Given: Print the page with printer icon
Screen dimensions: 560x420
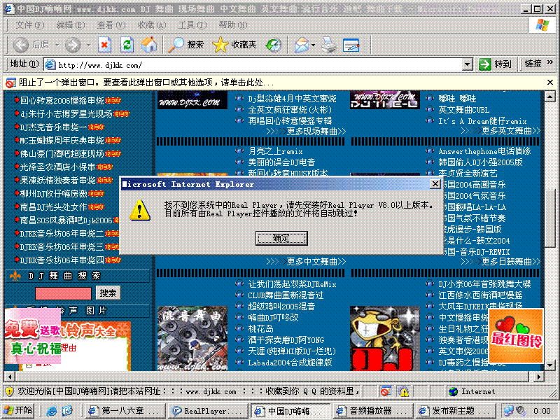Looking at the screenshot, I should tap(329, 45).
